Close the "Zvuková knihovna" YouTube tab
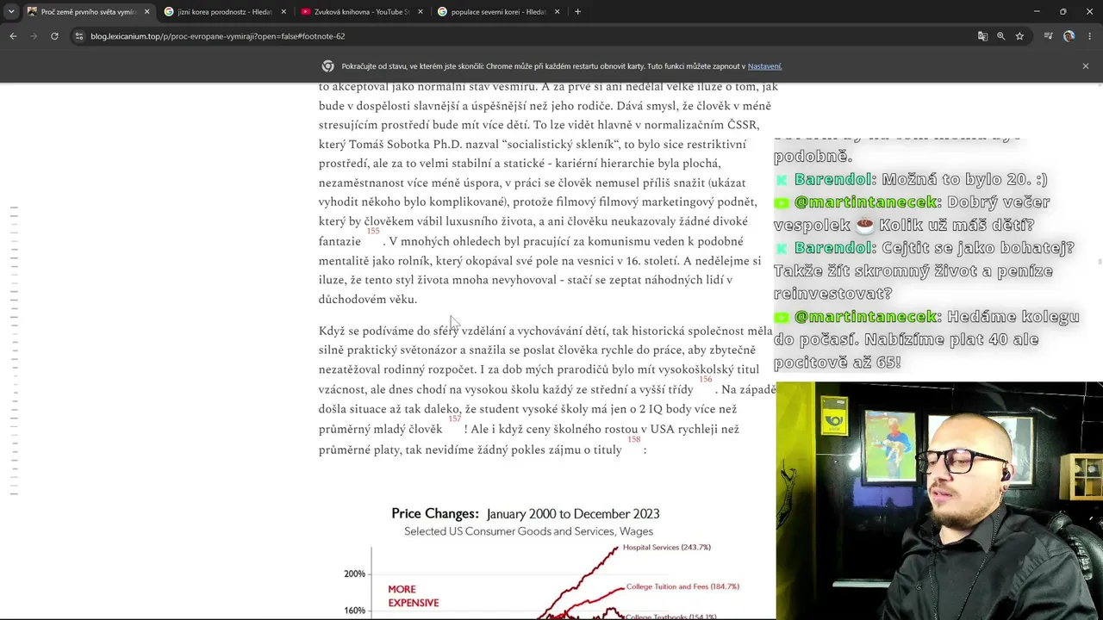 [x=421, y=12]
